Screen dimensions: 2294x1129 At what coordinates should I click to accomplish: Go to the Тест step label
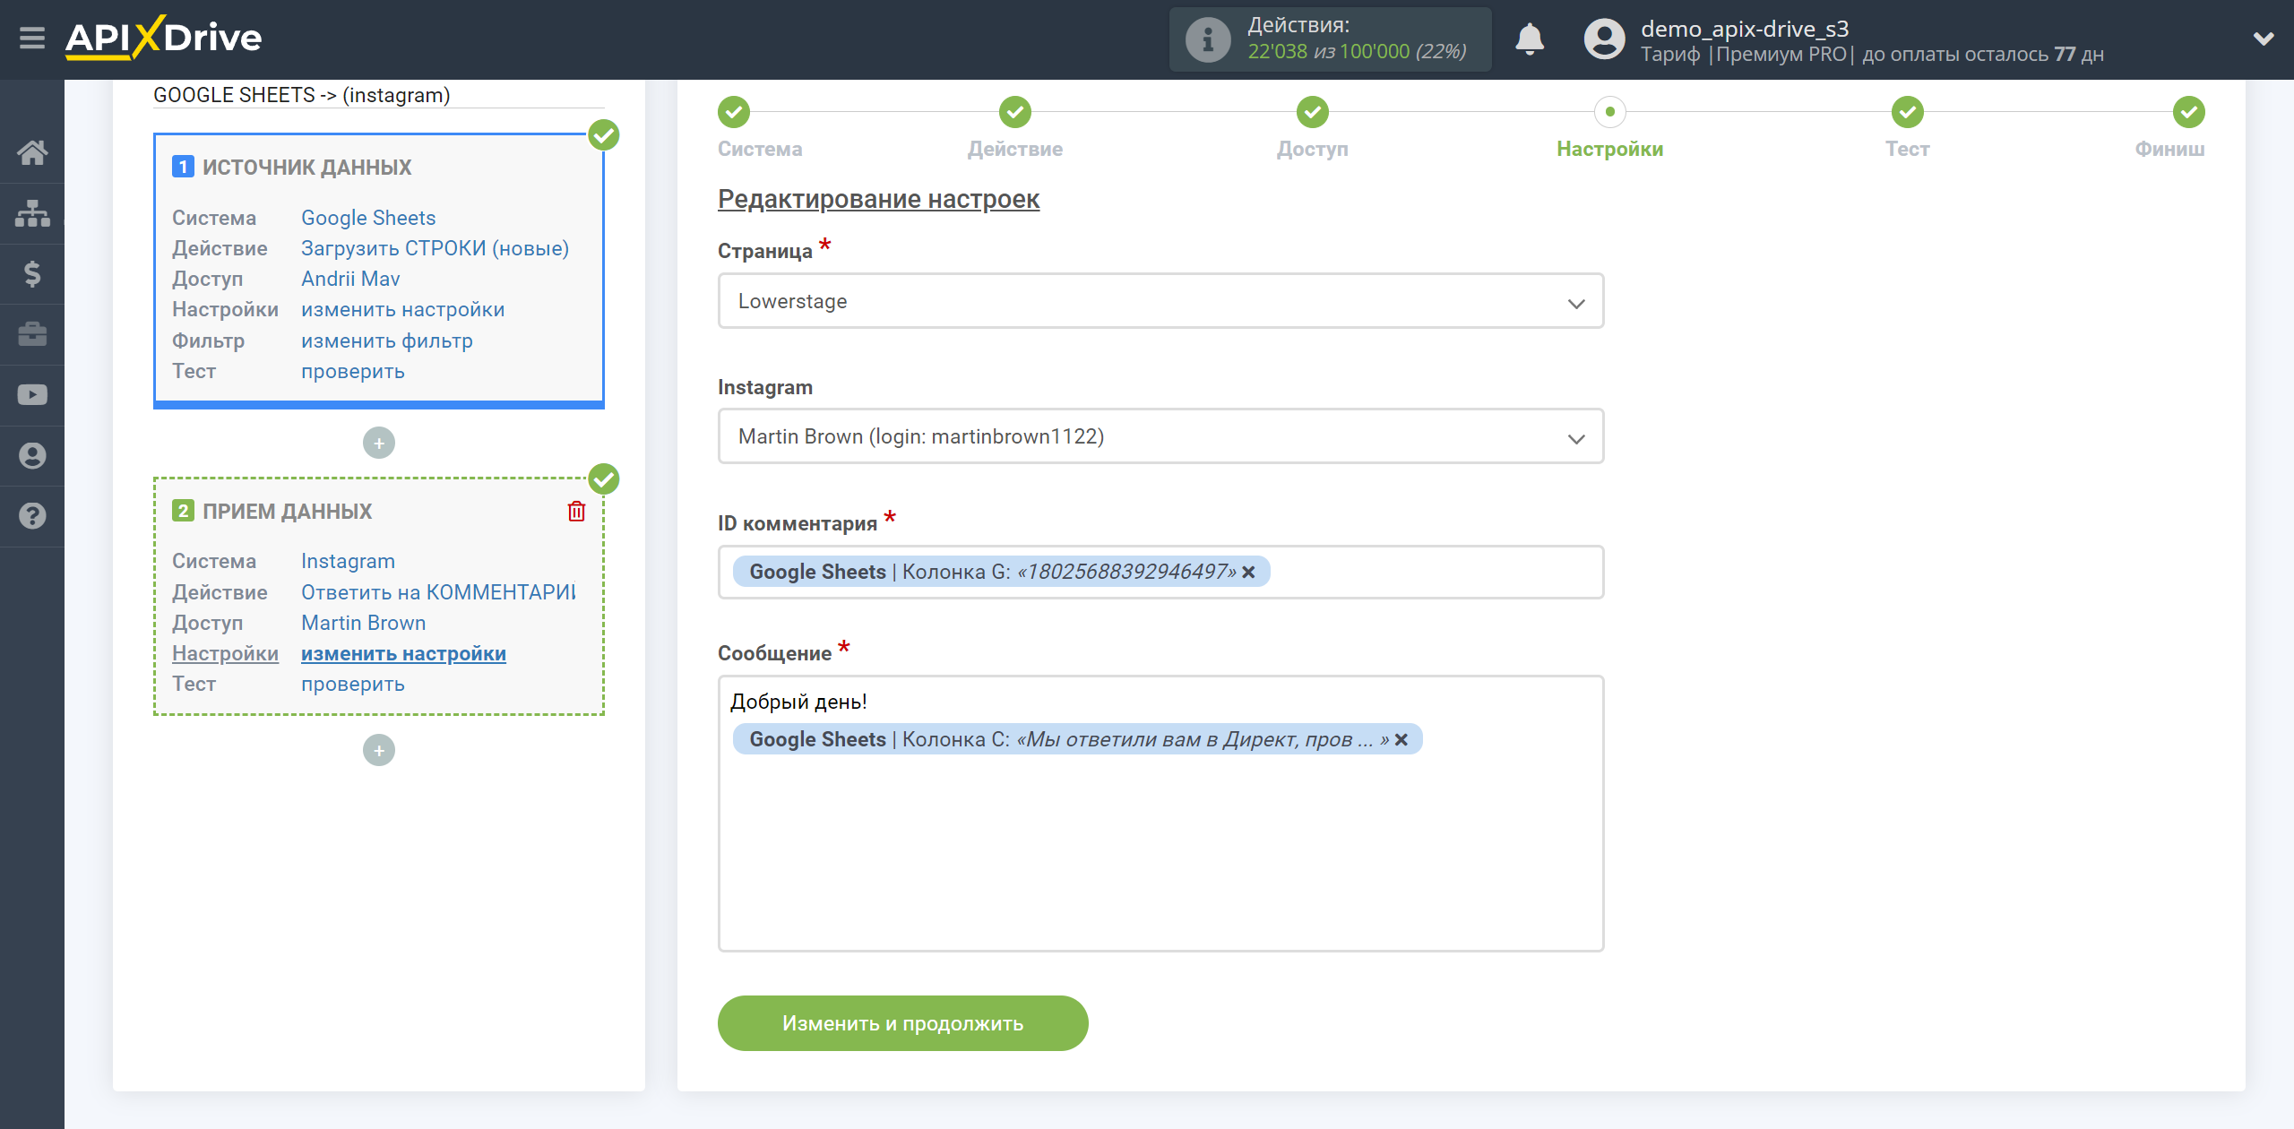(x=1908, y=149)
